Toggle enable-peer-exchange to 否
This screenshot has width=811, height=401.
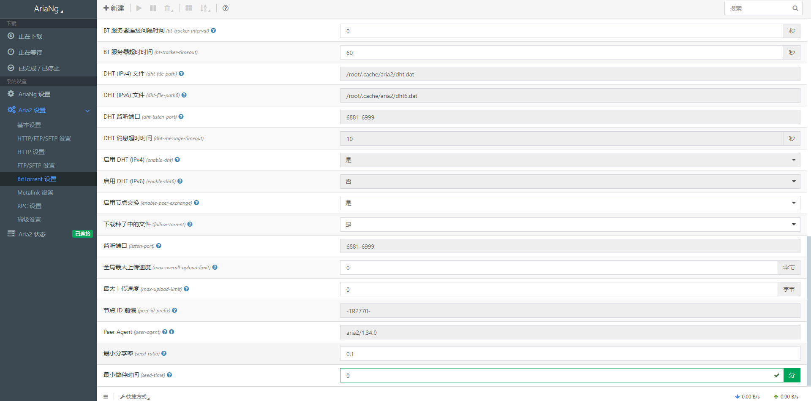coord(570,203)
